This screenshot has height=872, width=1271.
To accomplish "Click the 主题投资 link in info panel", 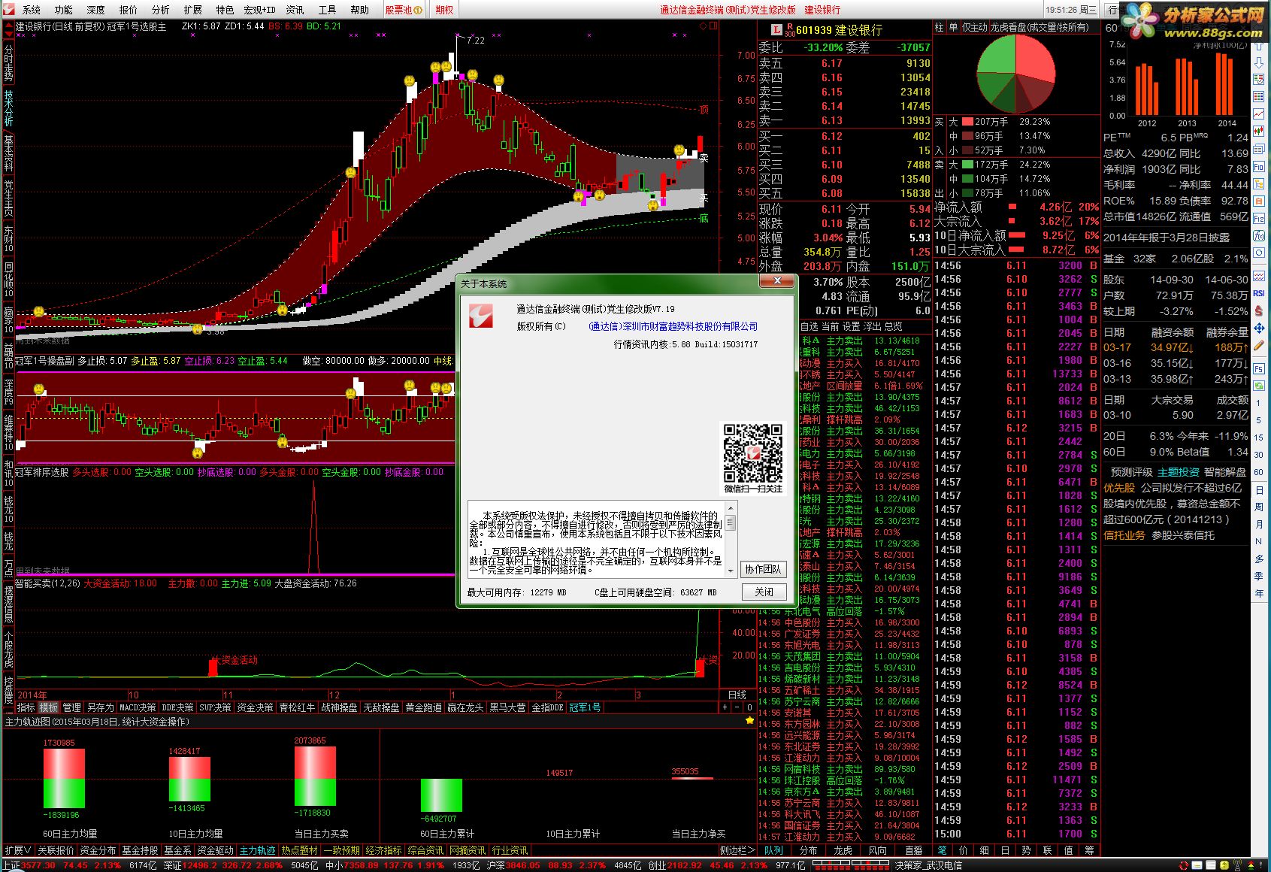I will (1178, 472).
